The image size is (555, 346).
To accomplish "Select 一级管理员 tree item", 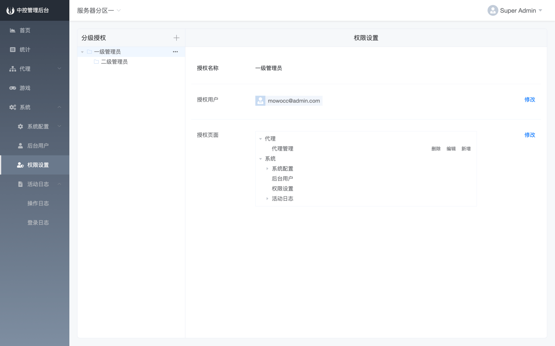I will tap(131, 52).
